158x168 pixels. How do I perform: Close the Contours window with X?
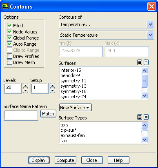coord(151,7)
